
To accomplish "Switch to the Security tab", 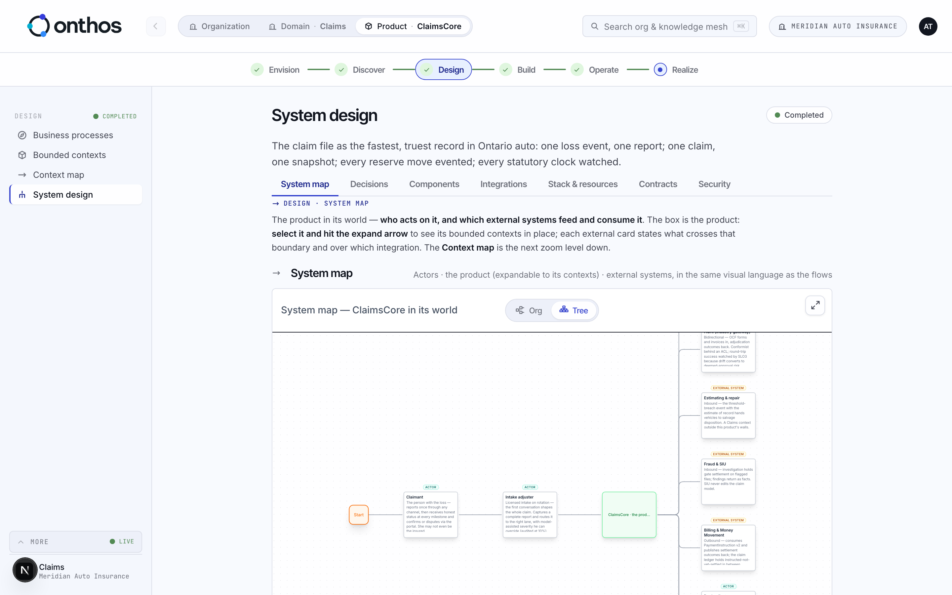I will tap(714, 184).
